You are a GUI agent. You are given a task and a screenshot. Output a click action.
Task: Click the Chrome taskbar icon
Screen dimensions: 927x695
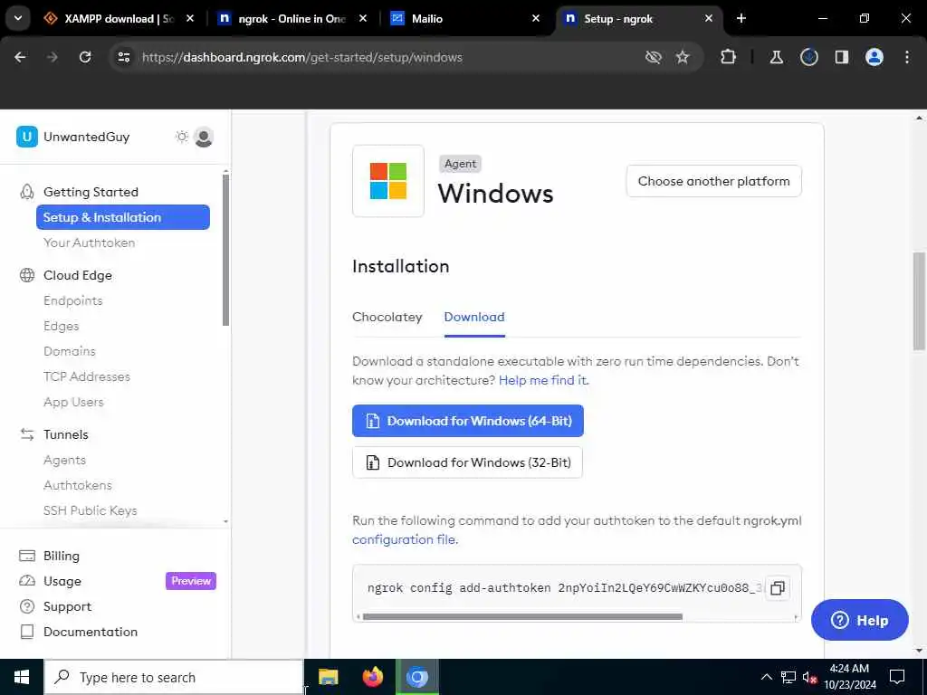(x=416, y=677)
